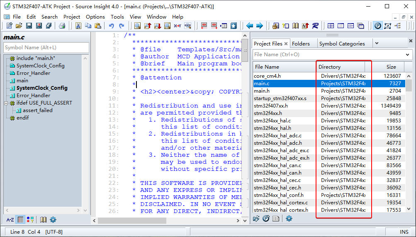Click the X→Y Replace icon
This screenshot has width=416, height=237.
[177, 26]
